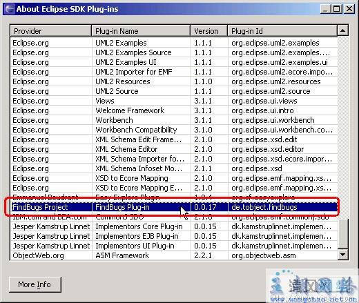
Task: Close the About Eclipse SDK Plug-ins dialog
Action: [349, 9]
